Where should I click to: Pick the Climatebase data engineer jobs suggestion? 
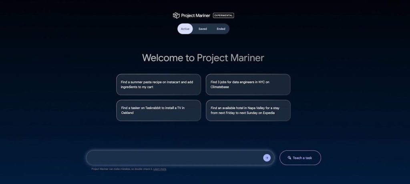click(248, 84)
